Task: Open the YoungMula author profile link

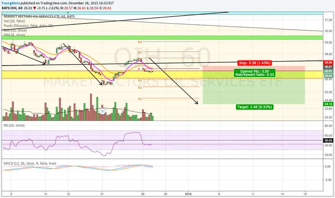Action: pyautogui.click(x=11, y=3)
